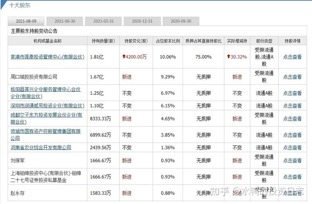The image size is (312, 204).
Task: Open 枞阳县莲兴企业服务管理中心 link
Action: click(x=45, y=93)
